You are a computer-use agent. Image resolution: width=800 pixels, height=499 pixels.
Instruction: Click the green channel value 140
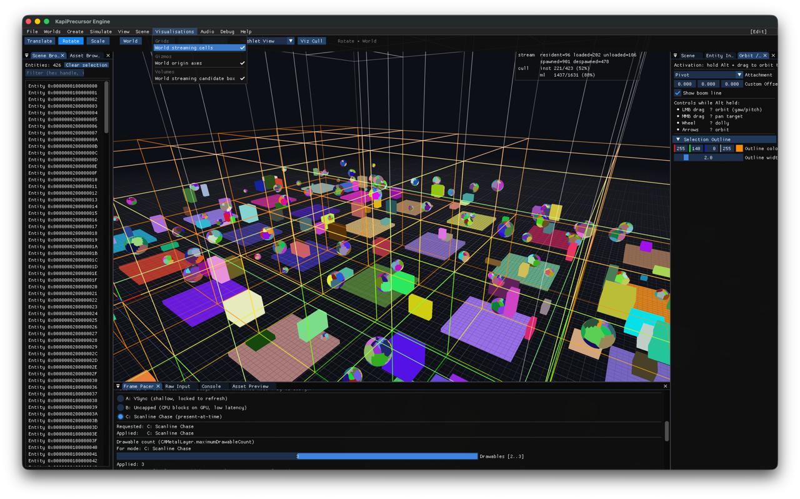(696, 149)
